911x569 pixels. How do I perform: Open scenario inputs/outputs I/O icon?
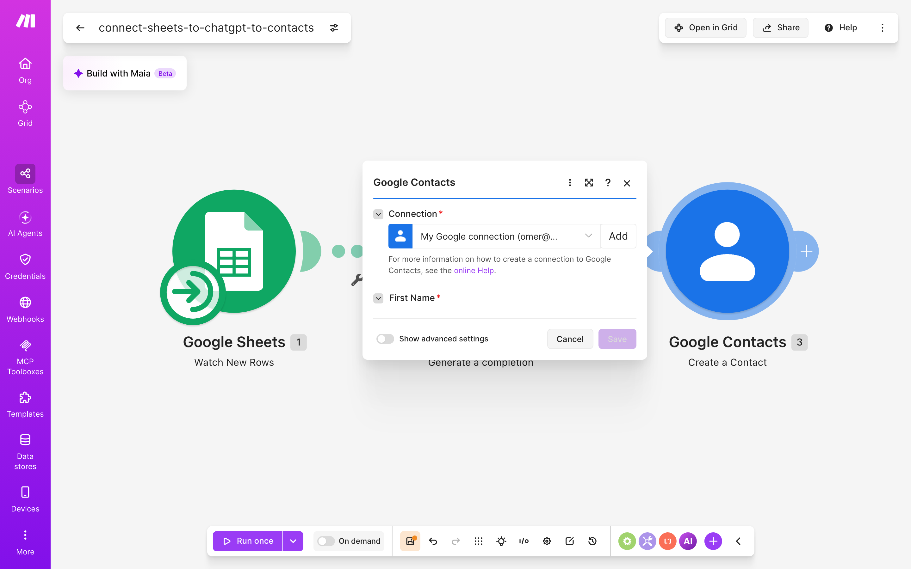click(524, 541)
